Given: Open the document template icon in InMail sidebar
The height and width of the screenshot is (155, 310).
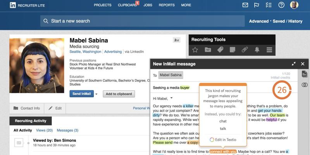Looking at the screenshot, I should (x=305, y=74).
